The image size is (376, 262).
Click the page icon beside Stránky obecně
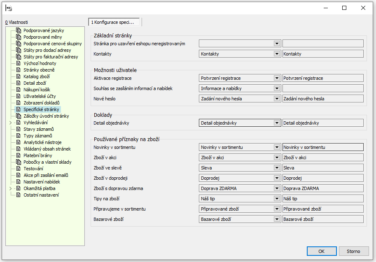(x=19, y=70)
